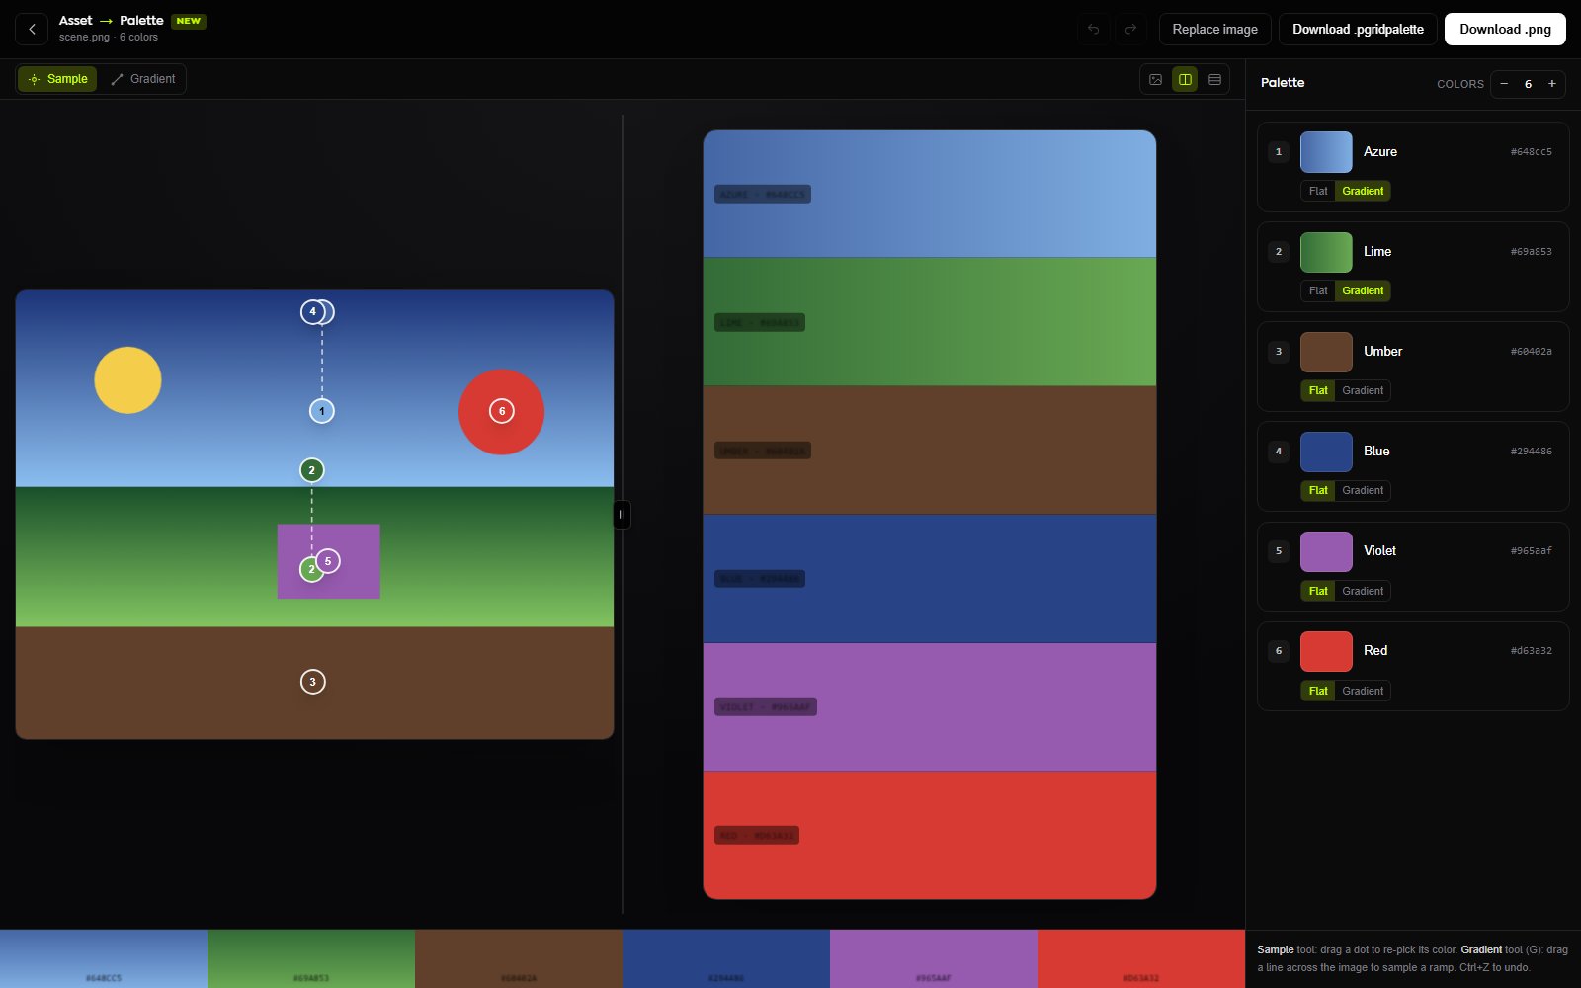Screen dimensions: 1581x988
Task: Click the #69A853 strip at bottom
Action: tap(311, 958)
